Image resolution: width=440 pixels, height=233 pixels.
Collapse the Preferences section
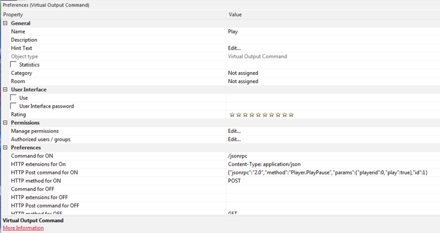coord(5,148)
